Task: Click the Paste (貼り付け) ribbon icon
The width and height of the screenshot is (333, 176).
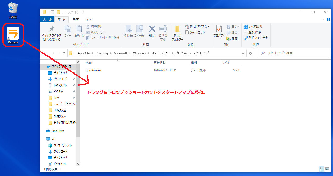Action: coord(79,31)
